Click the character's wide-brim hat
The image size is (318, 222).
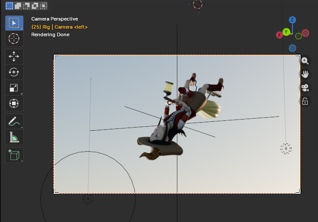160,149
